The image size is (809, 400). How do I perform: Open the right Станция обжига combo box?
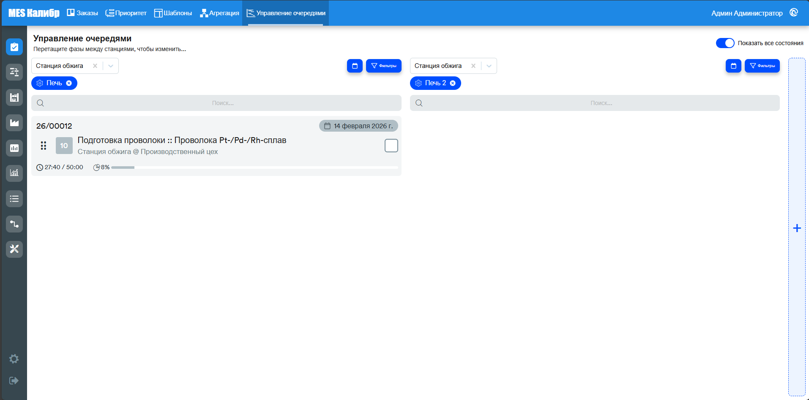pos(454,66)
